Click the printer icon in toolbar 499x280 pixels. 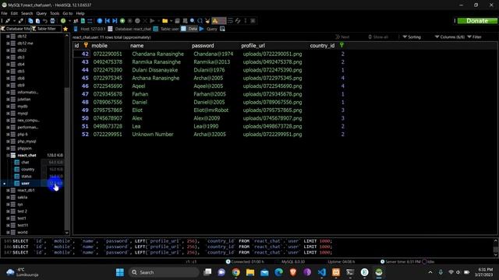point(52,21)
